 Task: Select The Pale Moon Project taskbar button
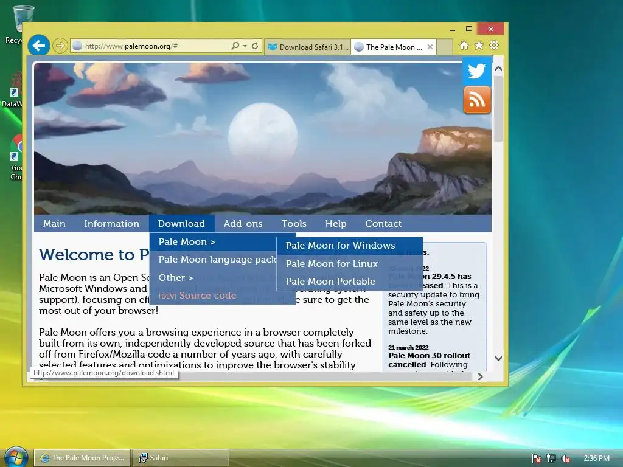pos(82,458)
